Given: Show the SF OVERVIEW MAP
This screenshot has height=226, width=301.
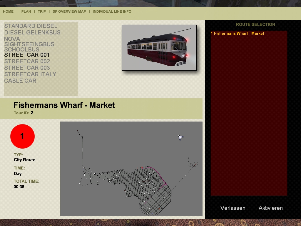Looking at the screenshot, I should tap(69, 11).
